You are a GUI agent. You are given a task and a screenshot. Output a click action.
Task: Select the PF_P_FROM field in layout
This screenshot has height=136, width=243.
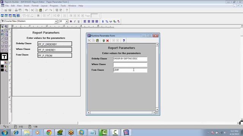point(55,55)
